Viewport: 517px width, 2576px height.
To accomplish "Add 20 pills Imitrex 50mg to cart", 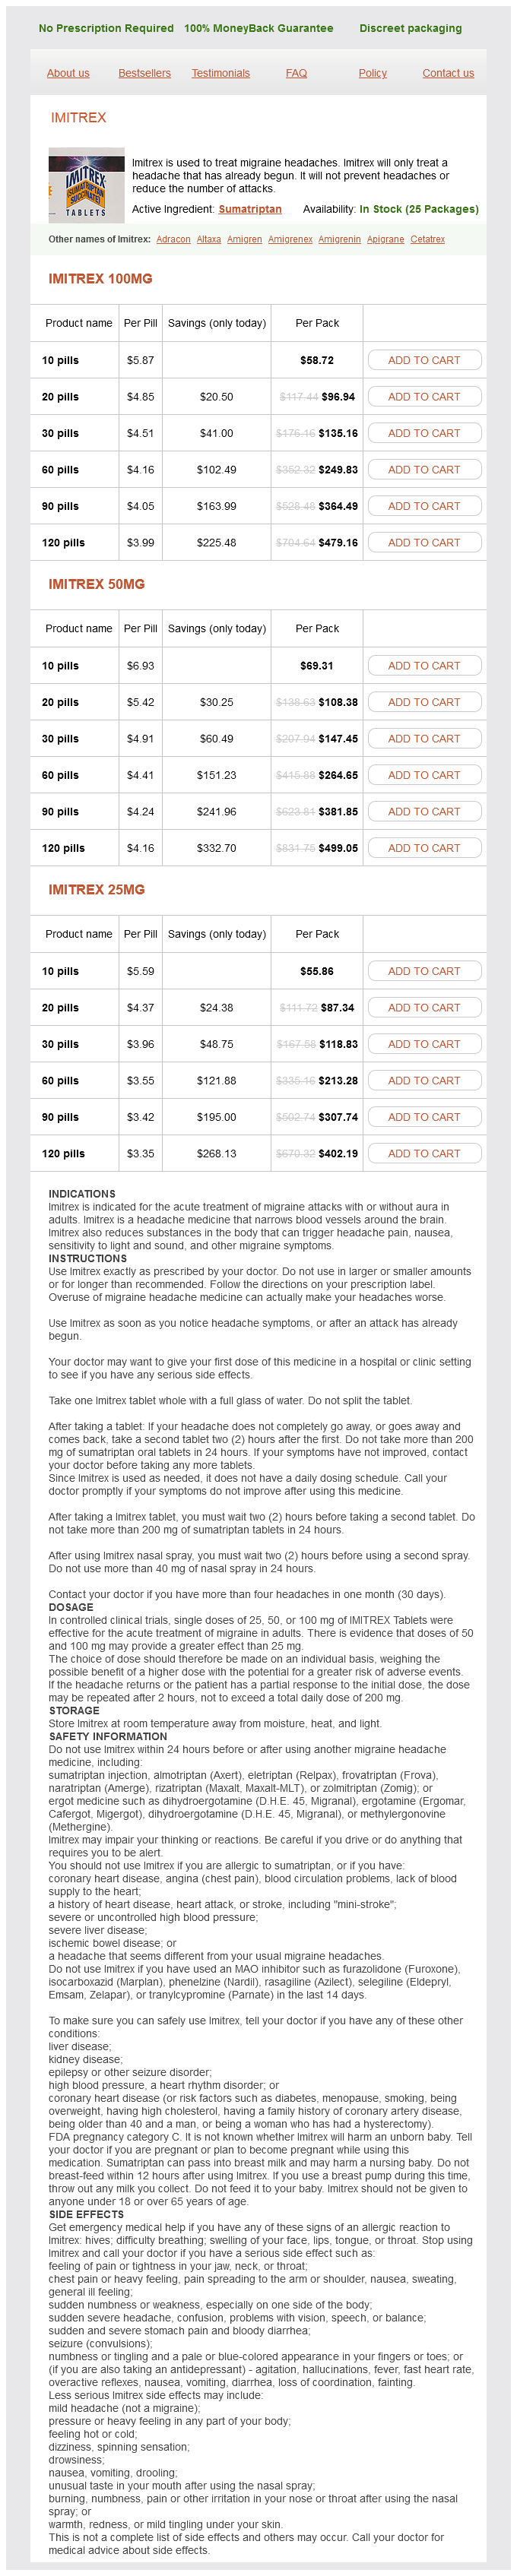I will (x=424, y=702).
